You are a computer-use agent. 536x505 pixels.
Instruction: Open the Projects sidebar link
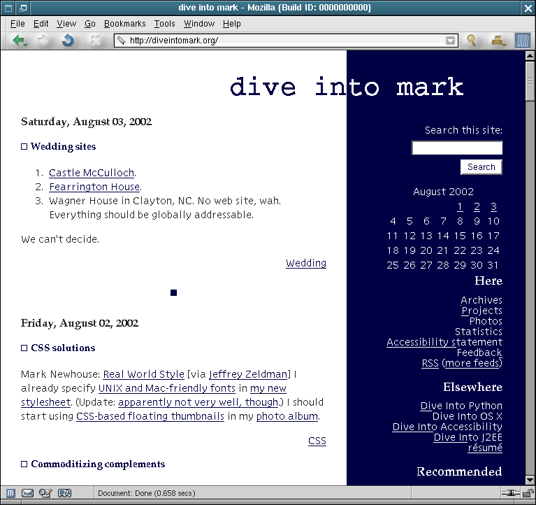click(481, 311)
